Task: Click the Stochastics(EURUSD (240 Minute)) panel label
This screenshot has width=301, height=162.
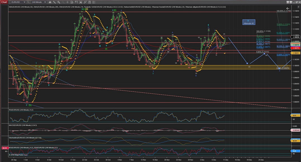Action: [x=25, y=138]
